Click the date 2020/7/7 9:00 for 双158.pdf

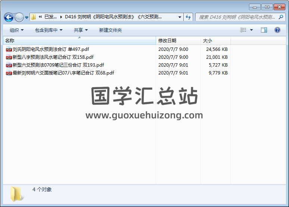[173, 57]
